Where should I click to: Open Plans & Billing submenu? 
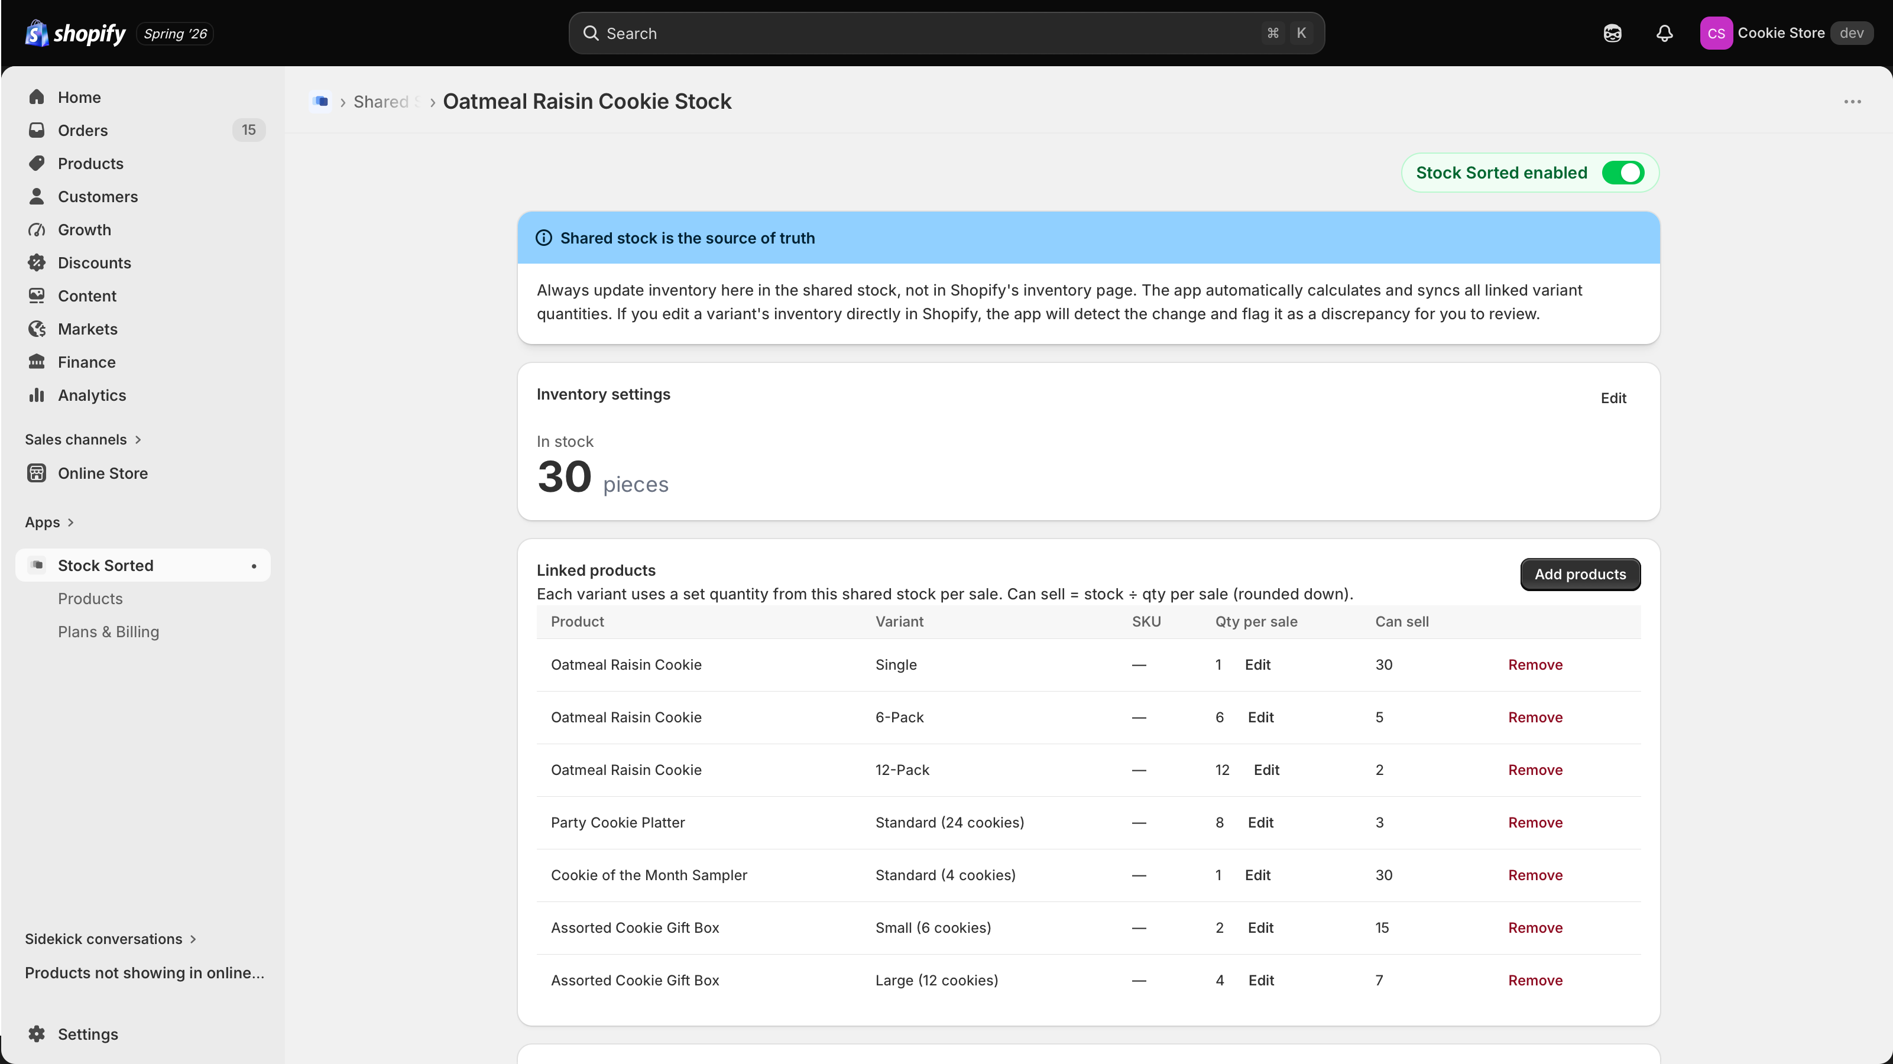(109, 631)
